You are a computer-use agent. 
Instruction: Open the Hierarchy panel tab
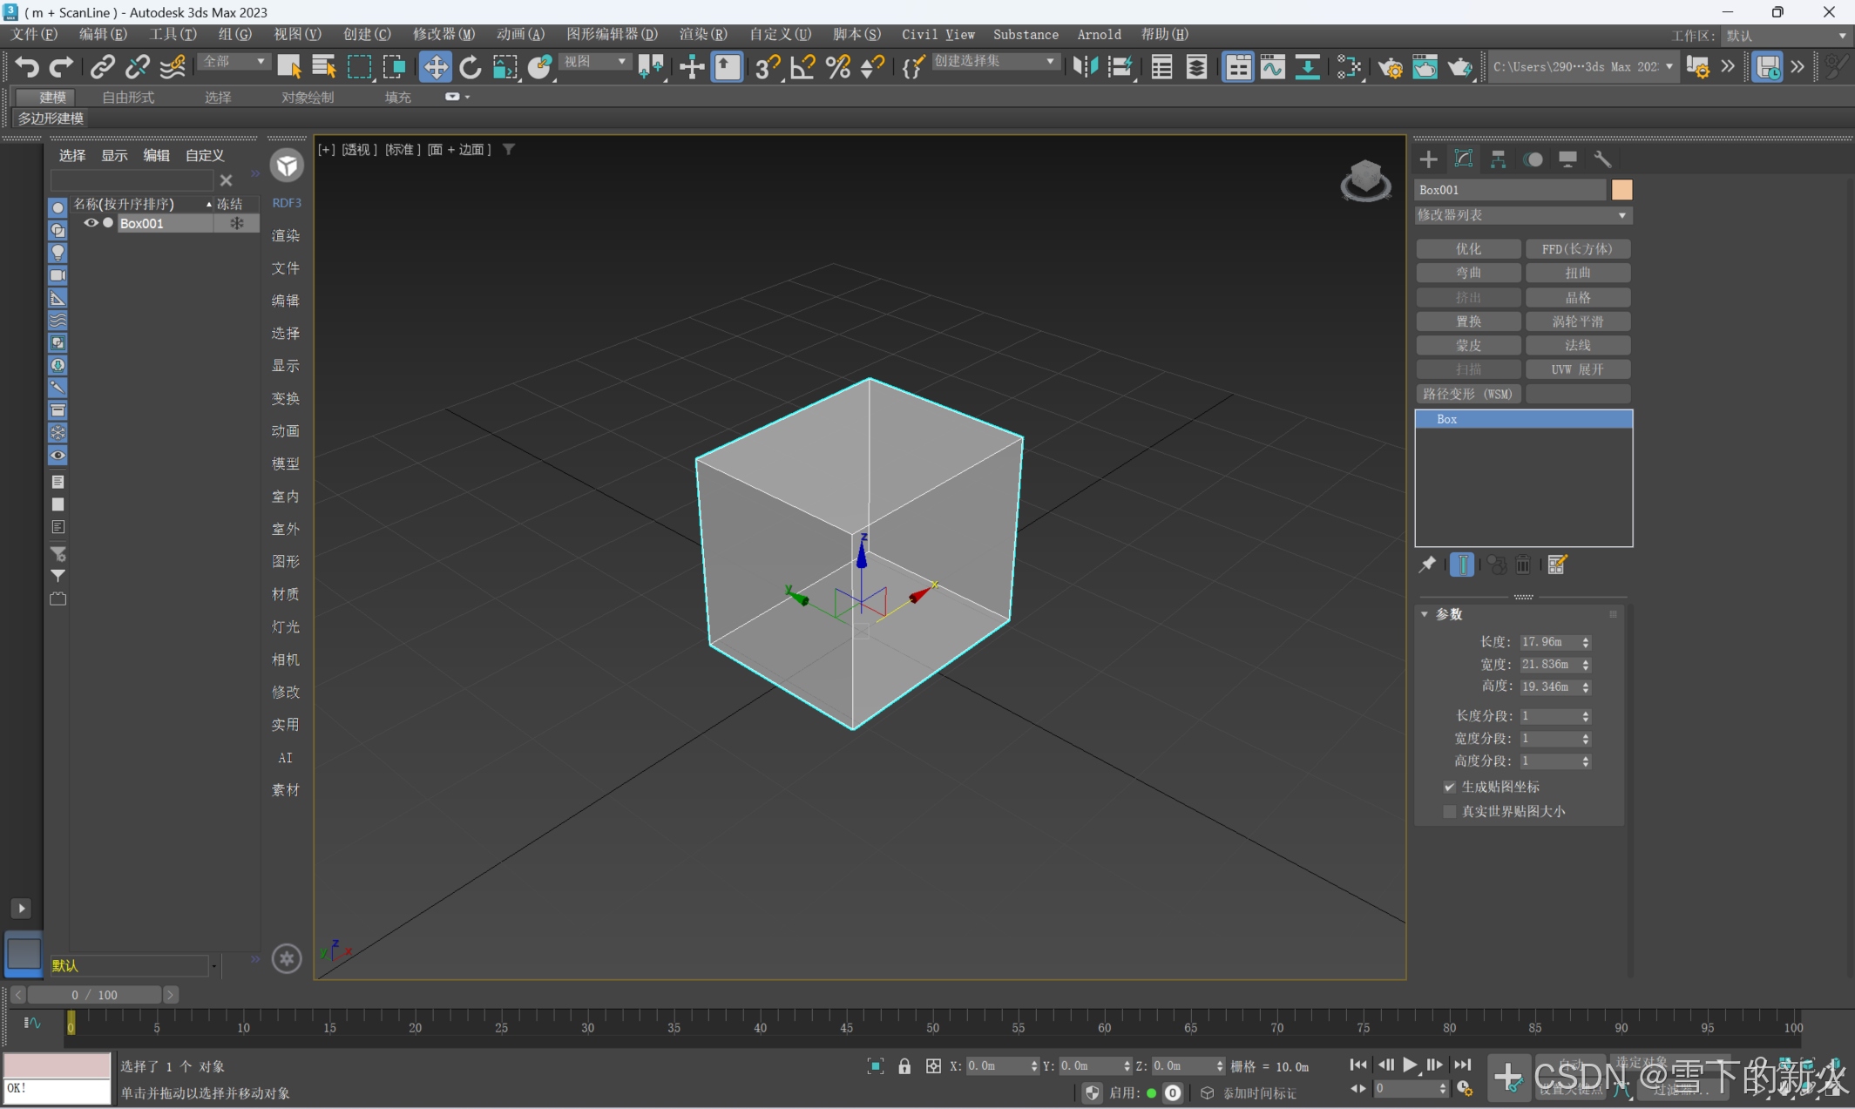1498,159
